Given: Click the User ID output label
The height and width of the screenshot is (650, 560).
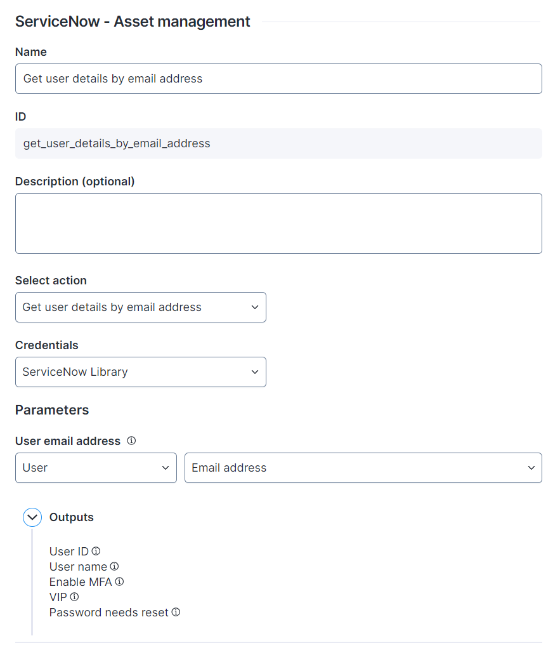Looking at the screenshot, I should [68, 552].
